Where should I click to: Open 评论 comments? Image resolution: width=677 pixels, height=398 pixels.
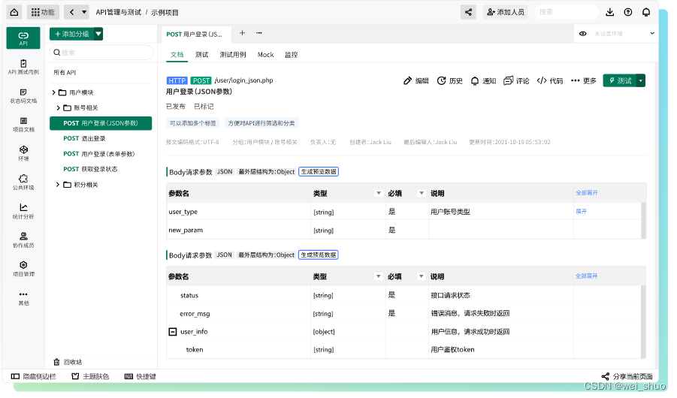516,80
